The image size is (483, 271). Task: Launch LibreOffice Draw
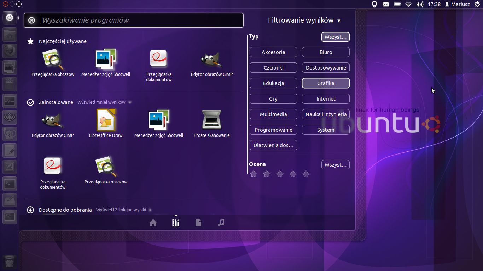click(106, 124)
